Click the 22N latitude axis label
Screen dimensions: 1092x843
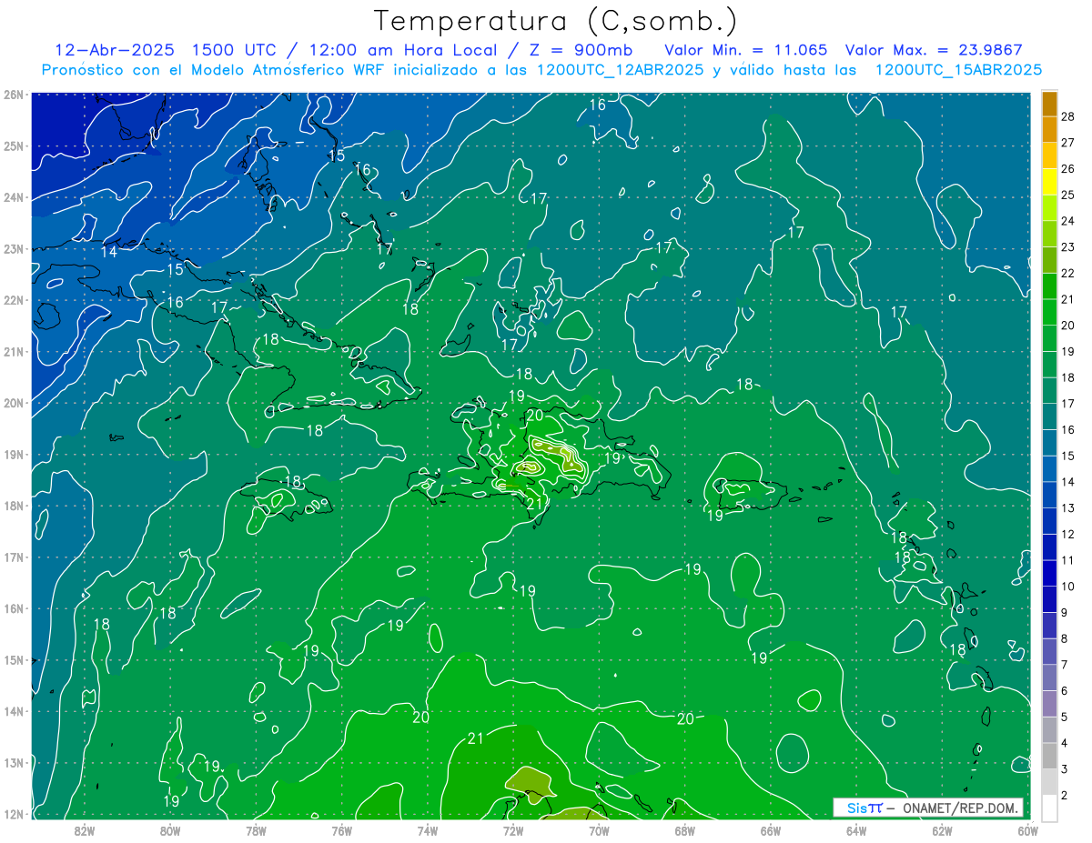click(x=13, y=300)
